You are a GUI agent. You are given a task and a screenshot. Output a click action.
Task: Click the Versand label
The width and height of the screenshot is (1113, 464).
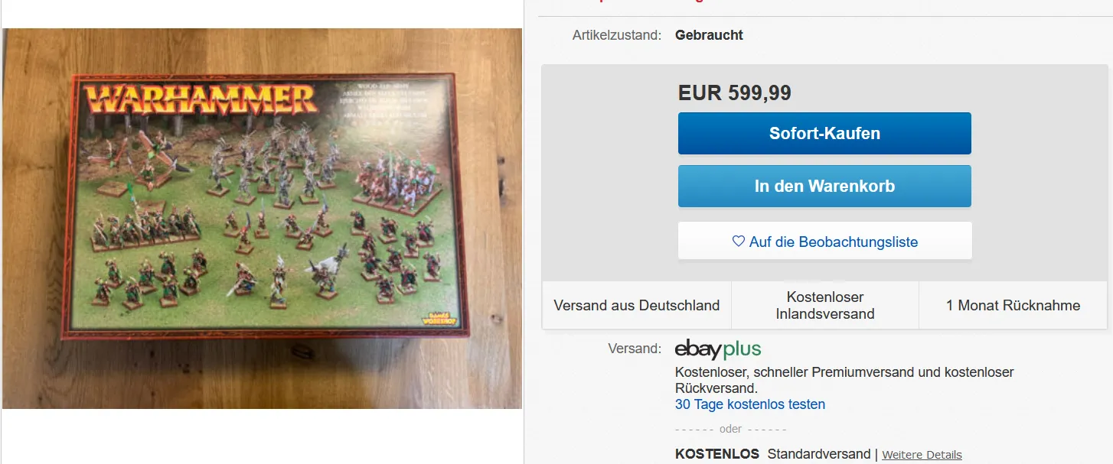click(x=635, y=349)
